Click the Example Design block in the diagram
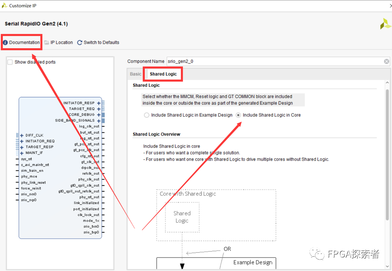 pyautogui.click(x=216, y=263)
